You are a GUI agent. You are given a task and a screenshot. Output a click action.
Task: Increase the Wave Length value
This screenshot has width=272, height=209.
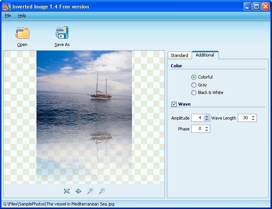(x=253, y=116)
